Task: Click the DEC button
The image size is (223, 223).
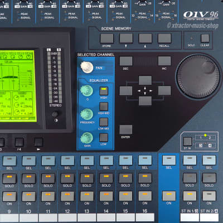Action: point(126,61)
